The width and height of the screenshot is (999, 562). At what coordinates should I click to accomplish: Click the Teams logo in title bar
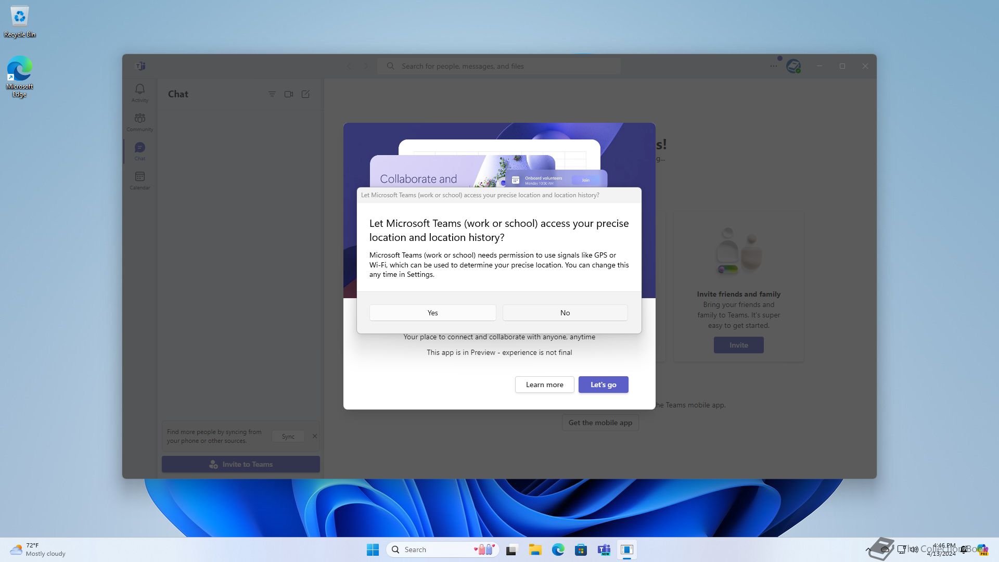140,66
